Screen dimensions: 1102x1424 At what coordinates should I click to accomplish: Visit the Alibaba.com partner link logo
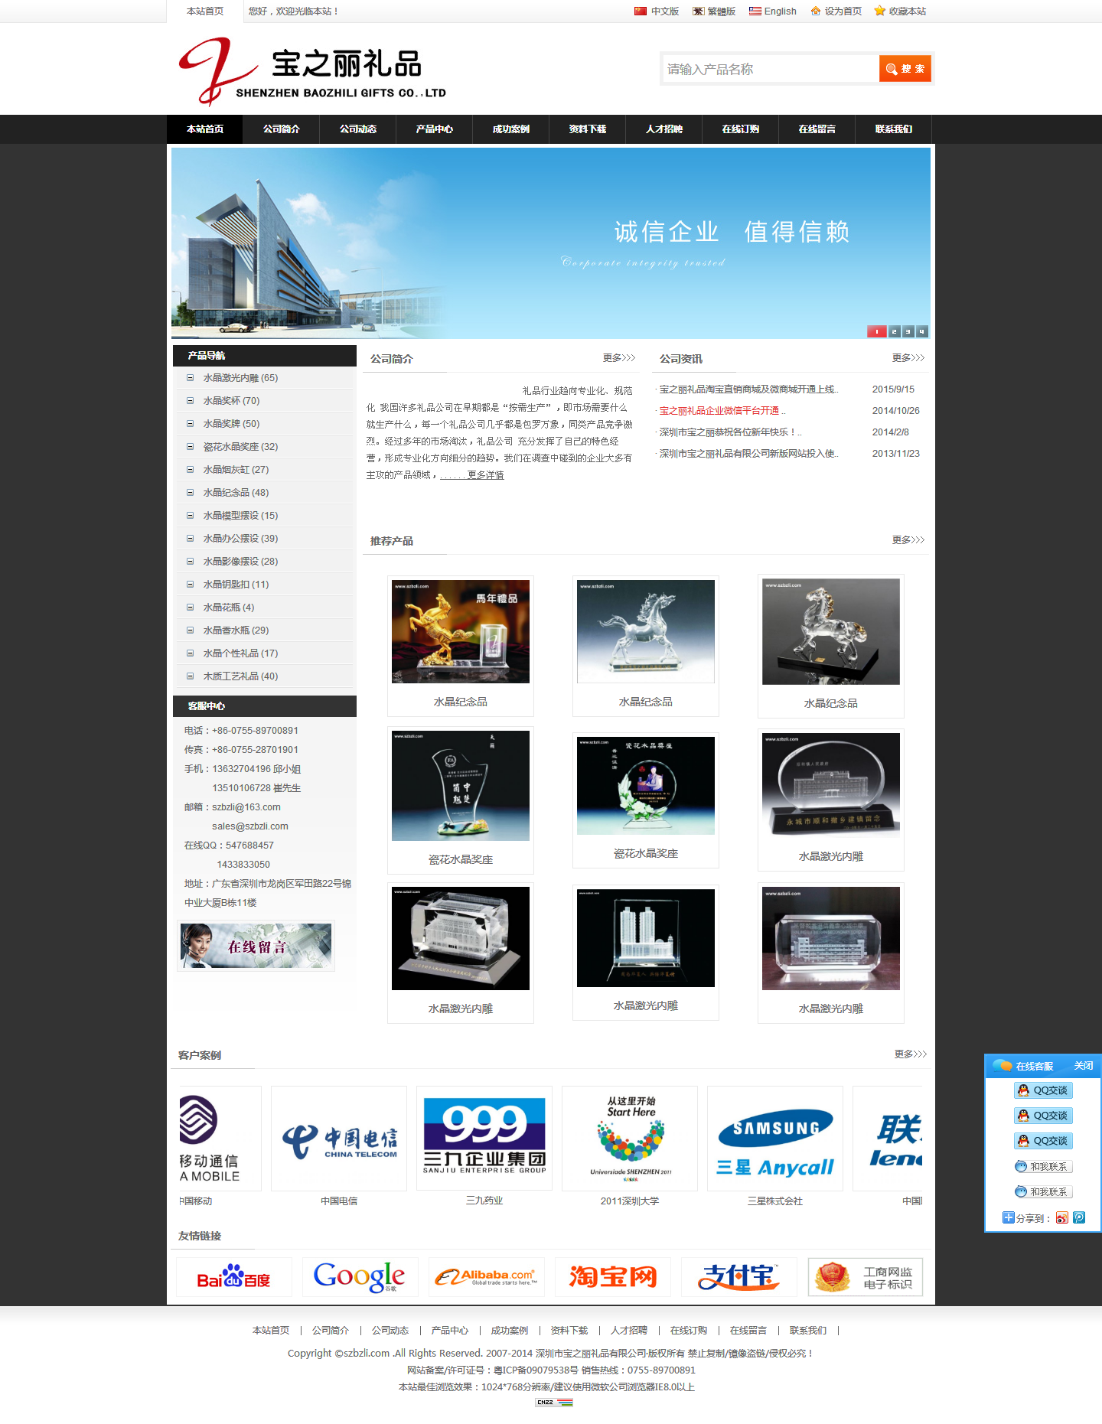pyautogui.click(x=487, y=1277)
